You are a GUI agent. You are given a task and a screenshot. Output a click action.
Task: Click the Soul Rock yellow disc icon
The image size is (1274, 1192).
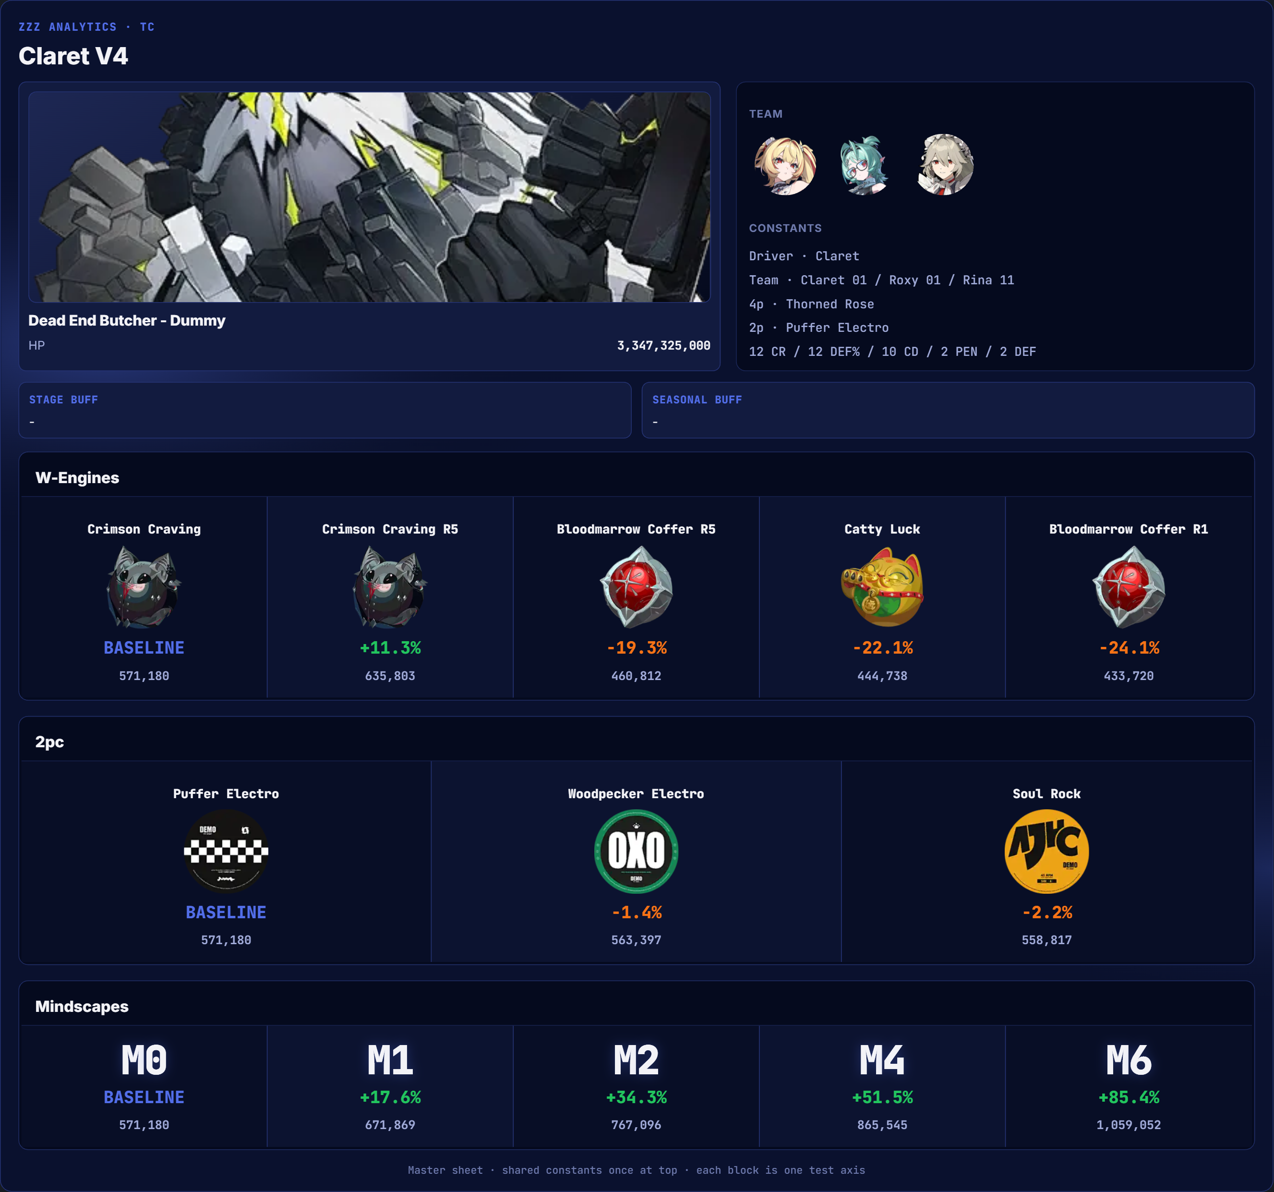[x=1046, y=851]
